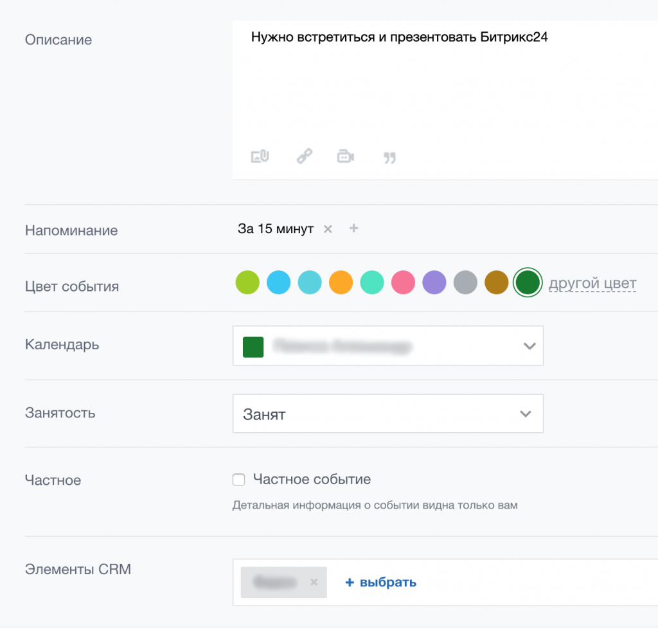Image resolution: width=658 pixels, height=628 pixels.
Task: Select the orange event color
Action: pyautogui.click(x=341, y=283)
